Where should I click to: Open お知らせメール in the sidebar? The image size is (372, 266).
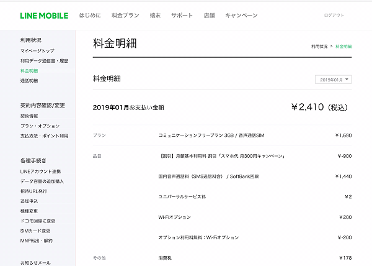pyautogui.click(x=35, y=263)
